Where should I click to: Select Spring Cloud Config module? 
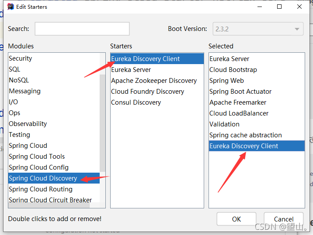[x=54, y=167]
